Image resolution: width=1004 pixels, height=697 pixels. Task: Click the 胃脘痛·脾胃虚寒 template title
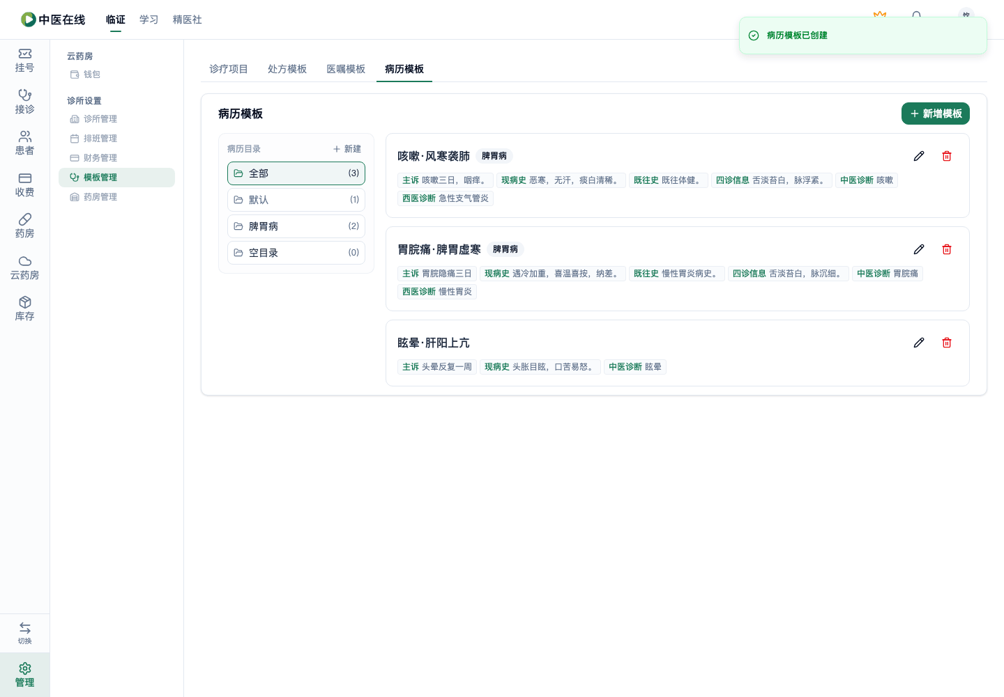[x=439, y=249]
